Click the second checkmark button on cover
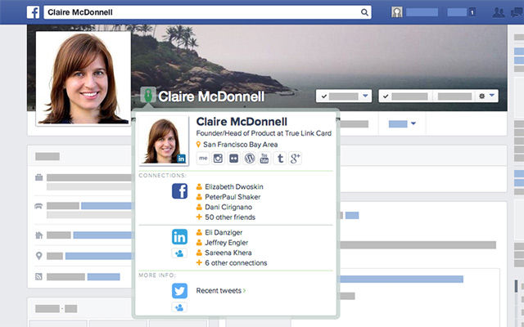The width and height of the screenshot is (524, 327). [406, 96]
